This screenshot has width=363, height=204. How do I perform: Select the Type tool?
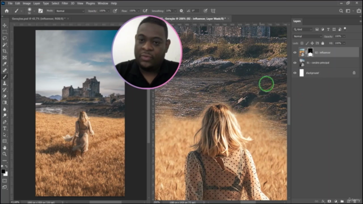[x=5, y=129]
